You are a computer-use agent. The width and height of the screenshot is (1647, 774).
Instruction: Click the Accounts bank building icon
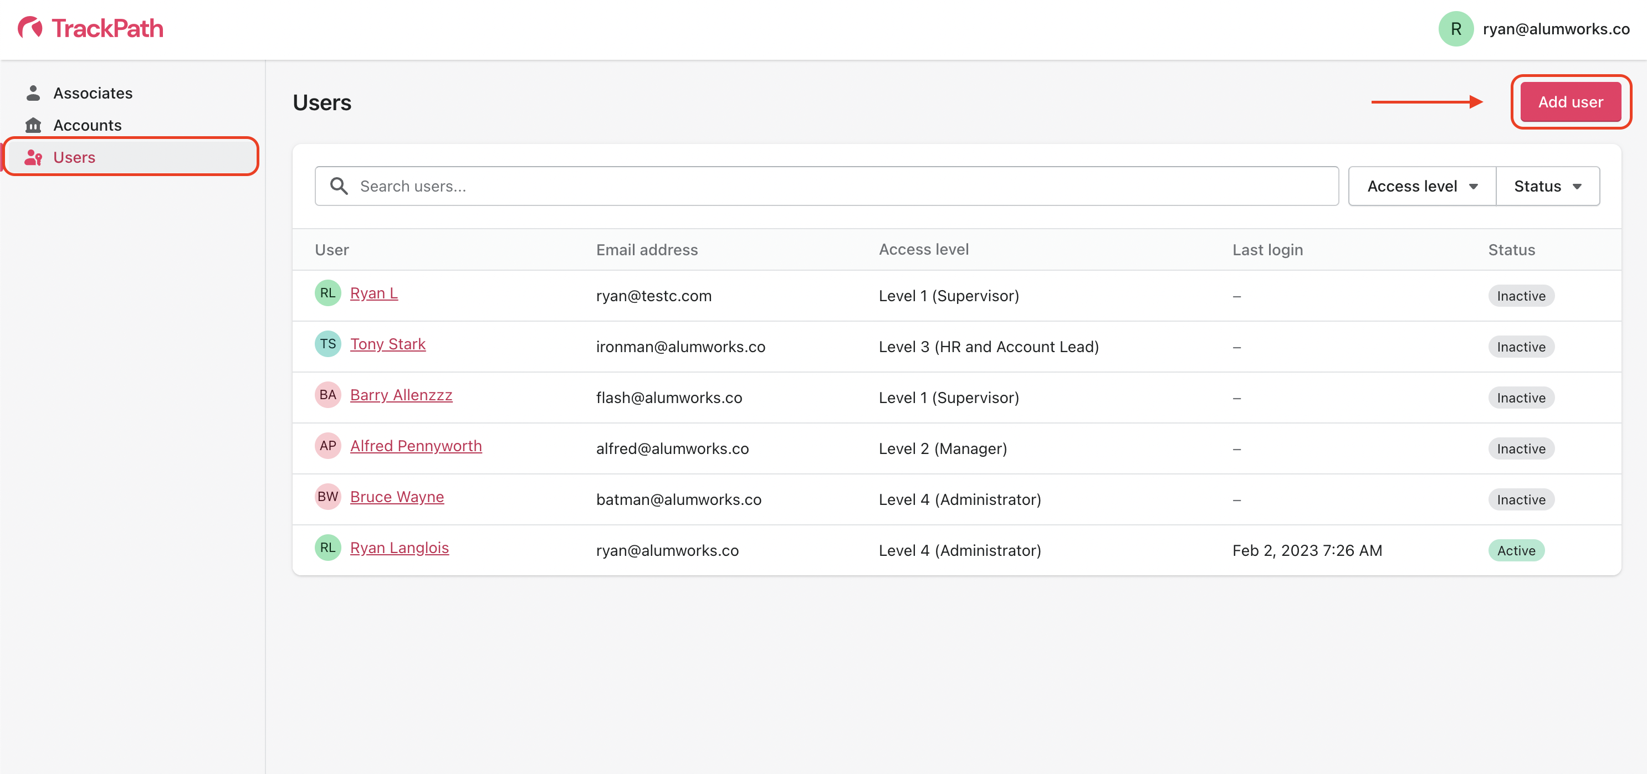tap(33, 125)
